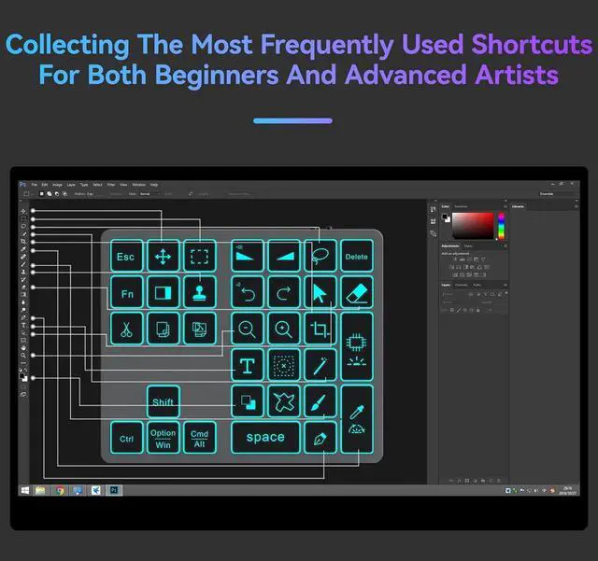Image resolution: width=598 pixels, height=561 pixels.
Task: Toggle layer filtering switch in Layers panel
Action: [506, 293]
